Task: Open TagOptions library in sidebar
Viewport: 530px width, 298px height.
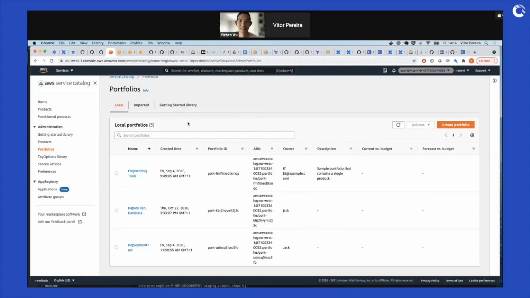Action: point(52,157)
